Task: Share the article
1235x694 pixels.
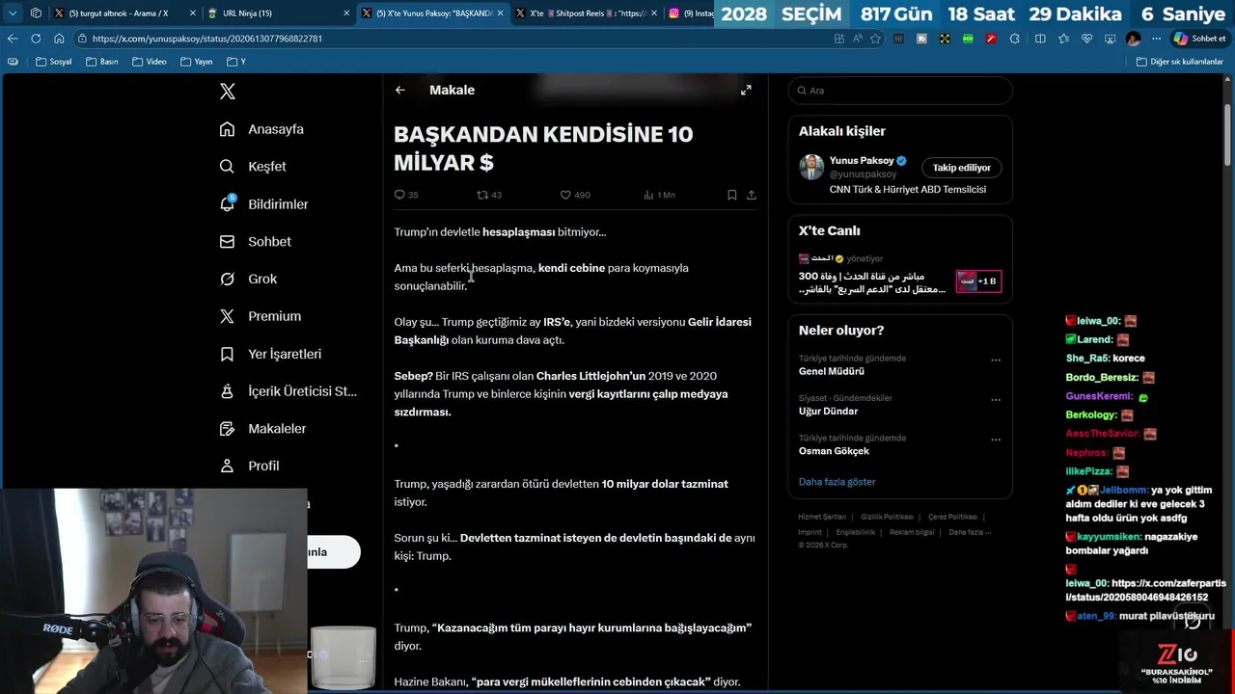Action: click(752, 195)
